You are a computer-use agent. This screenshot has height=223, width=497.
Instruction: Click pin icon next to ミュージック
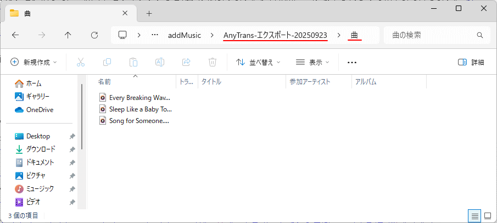72,189
